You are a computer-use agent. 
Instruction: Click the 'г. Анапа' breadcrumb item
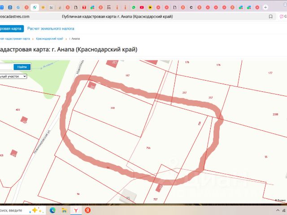coord(74,39)
